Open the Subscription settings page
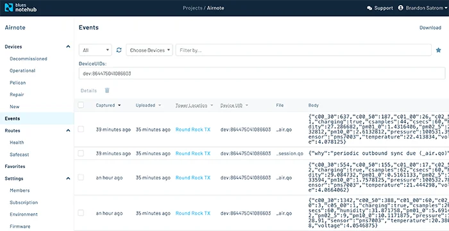The image size is (449, 231). point(24,202)
